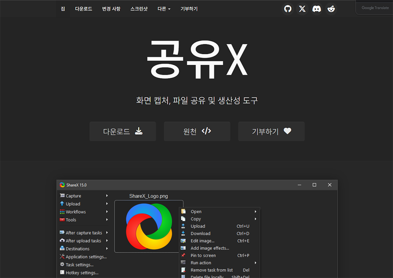Click the Application settings icon
The width and height of the screenshot is (393, 278).
pyautogui.click(x=62, y=256)
